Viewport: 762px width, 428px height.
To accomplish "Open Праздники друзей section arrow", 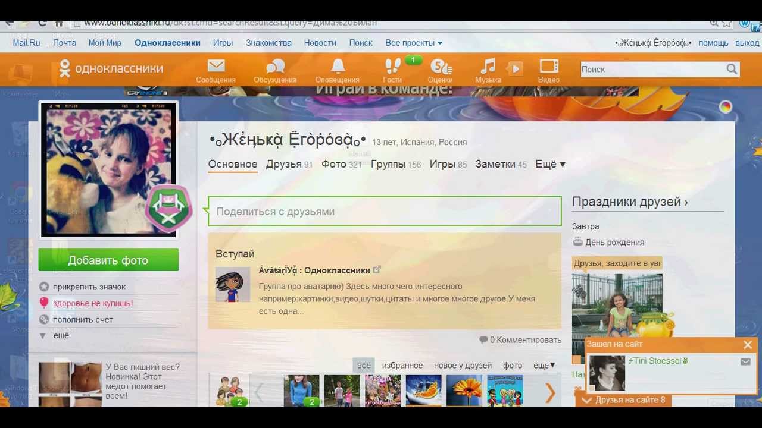I will point(686,202).
